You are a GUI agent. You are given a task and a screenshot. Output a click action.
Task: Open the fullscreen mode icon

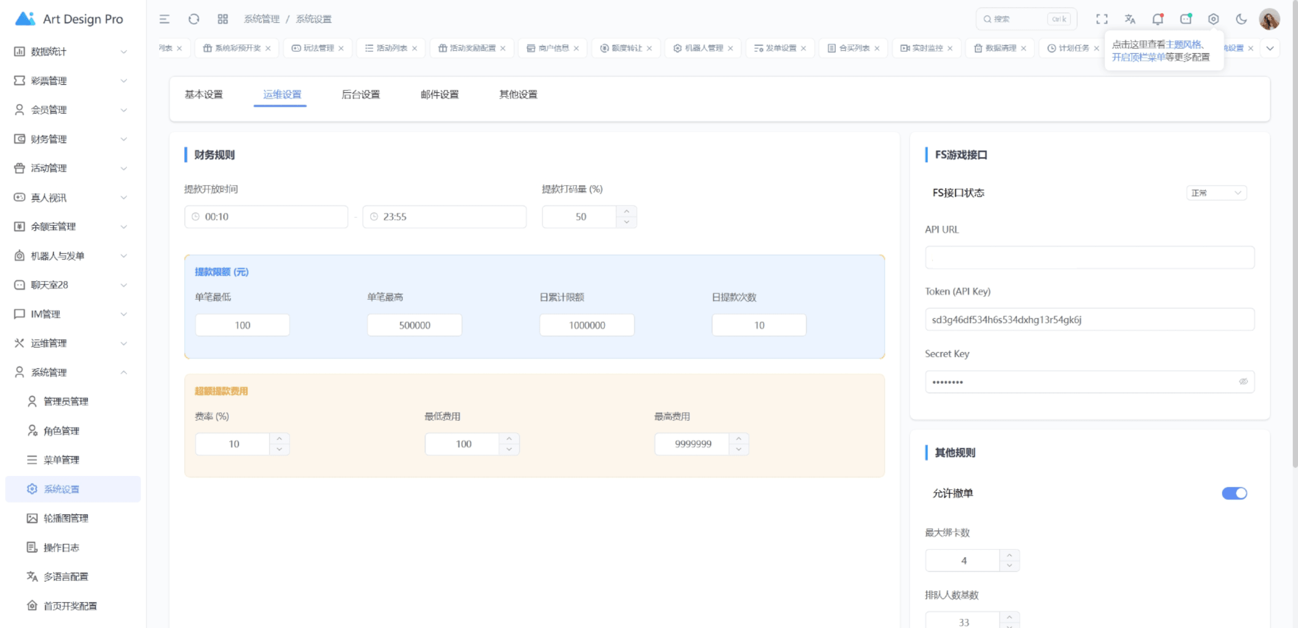(1101, 19)
